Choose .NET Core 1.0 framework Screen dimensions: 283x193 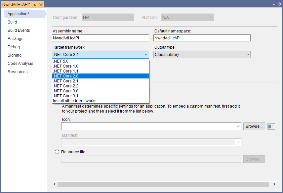point(101,66)
